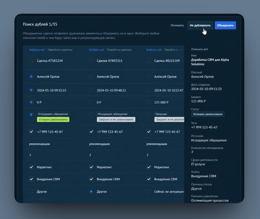Click Отменить всё in the result panel
260x219 pixels.
[199, 49]
